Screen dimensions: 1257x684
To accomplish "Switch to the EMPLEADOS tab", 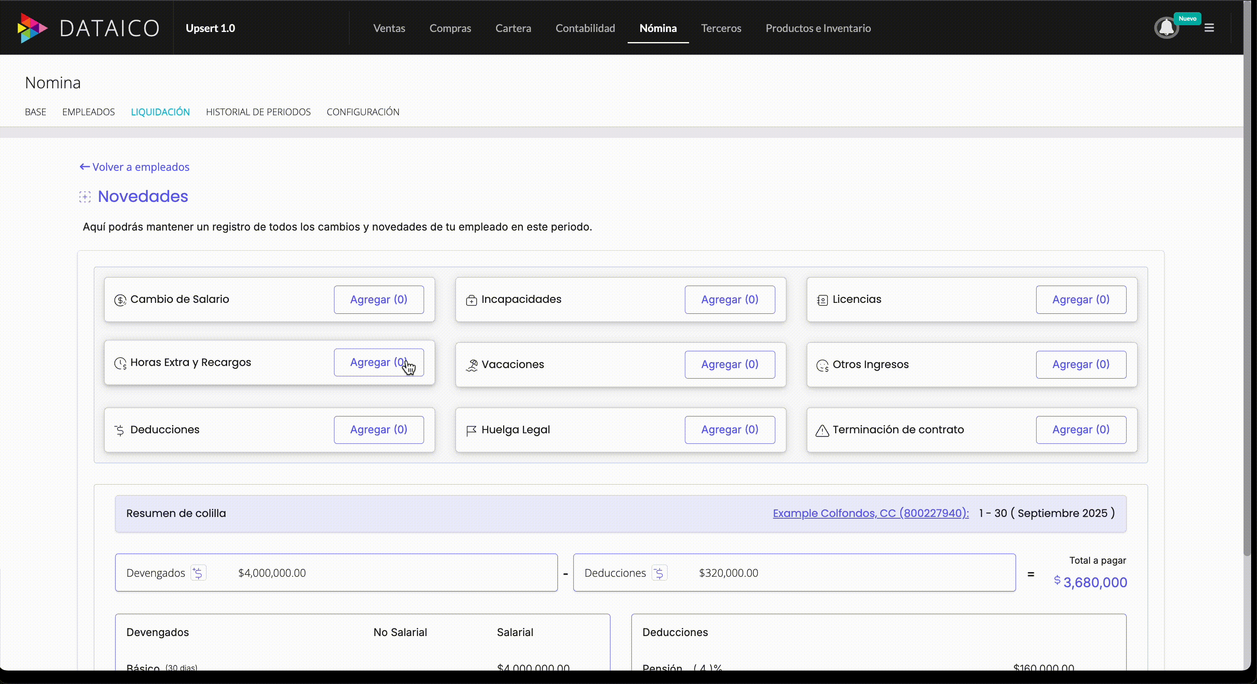I will coord(88,112).
